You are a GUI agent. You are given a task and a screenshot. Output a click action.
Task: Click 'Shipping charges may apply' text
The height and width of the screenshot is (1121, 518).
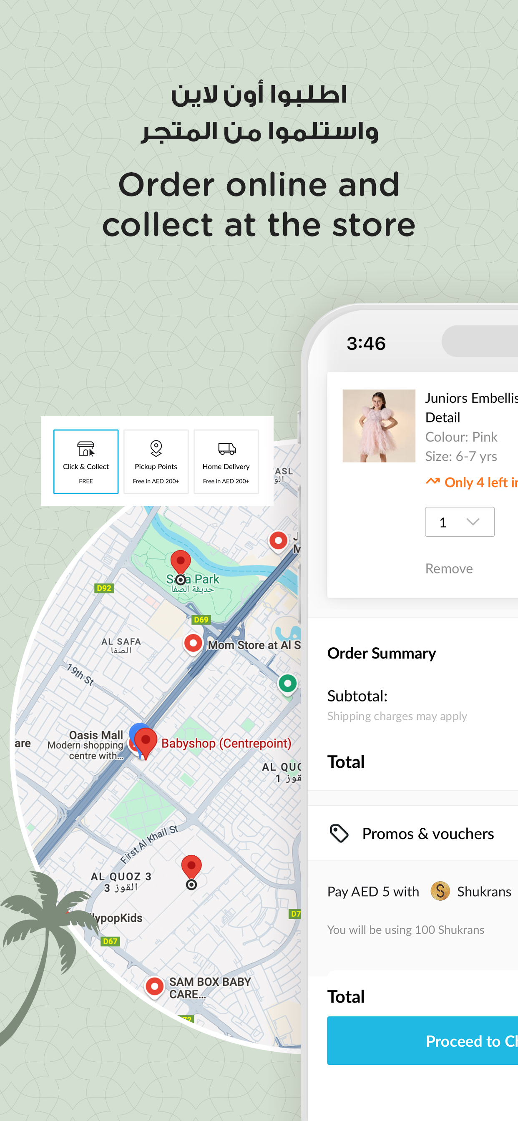click(397, 716)
